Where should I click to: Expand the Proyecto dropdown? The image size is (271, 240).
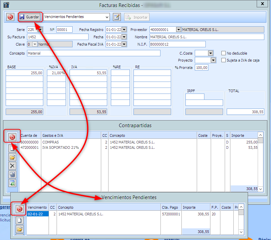(x=213, y=60)
